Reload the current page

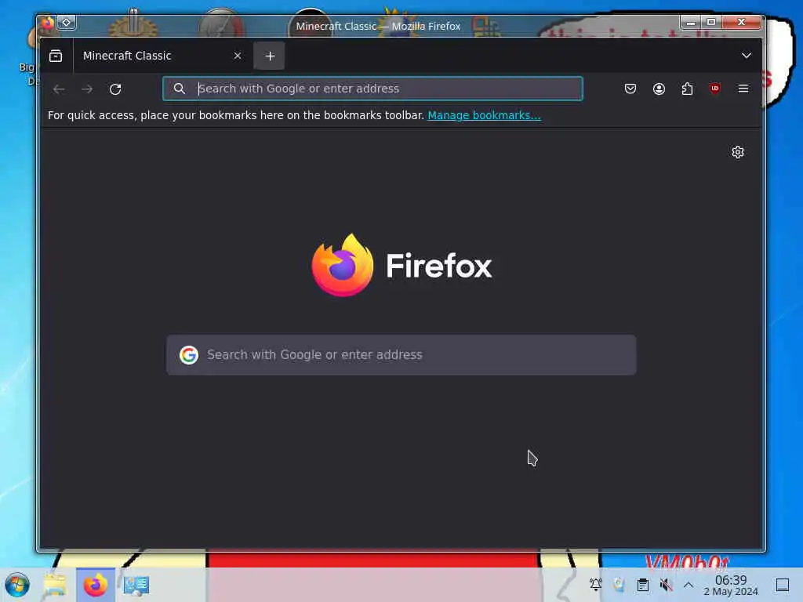115,89
